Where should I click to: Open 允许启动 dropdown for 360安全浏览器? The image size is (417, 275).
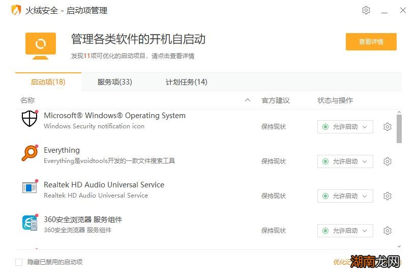pyautogui.click(x=345, y=231)
